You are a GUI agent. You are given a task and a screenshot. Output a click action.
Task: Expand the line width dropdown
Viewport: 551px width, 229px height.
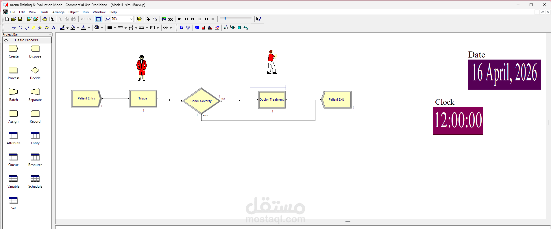point(115,28)
